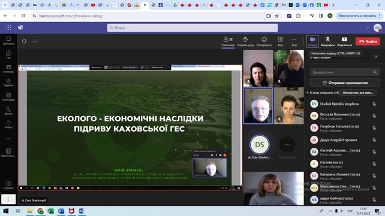385x216 pixels.
Task: Open the Calls section in the sidebar
Action: pos(8,111)
